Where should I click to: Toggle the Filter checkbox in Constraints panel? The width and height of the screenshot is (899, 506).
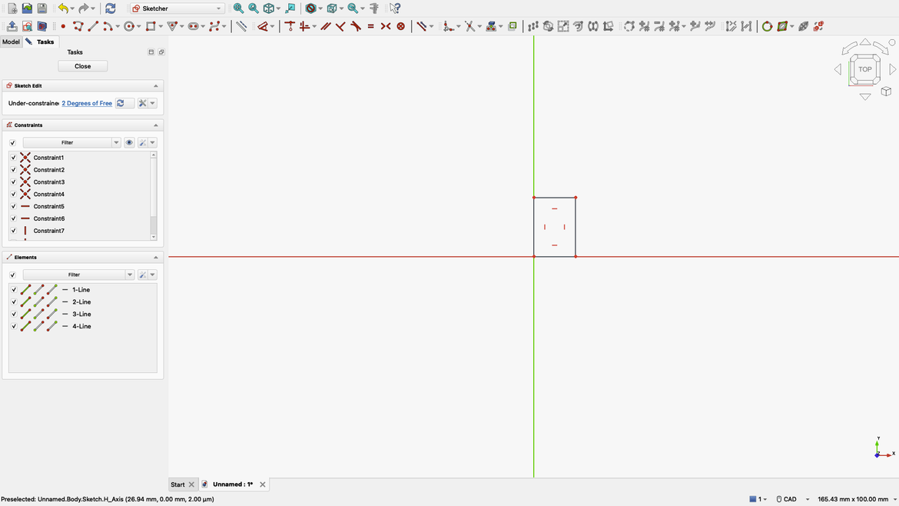[x=13, y=142]
